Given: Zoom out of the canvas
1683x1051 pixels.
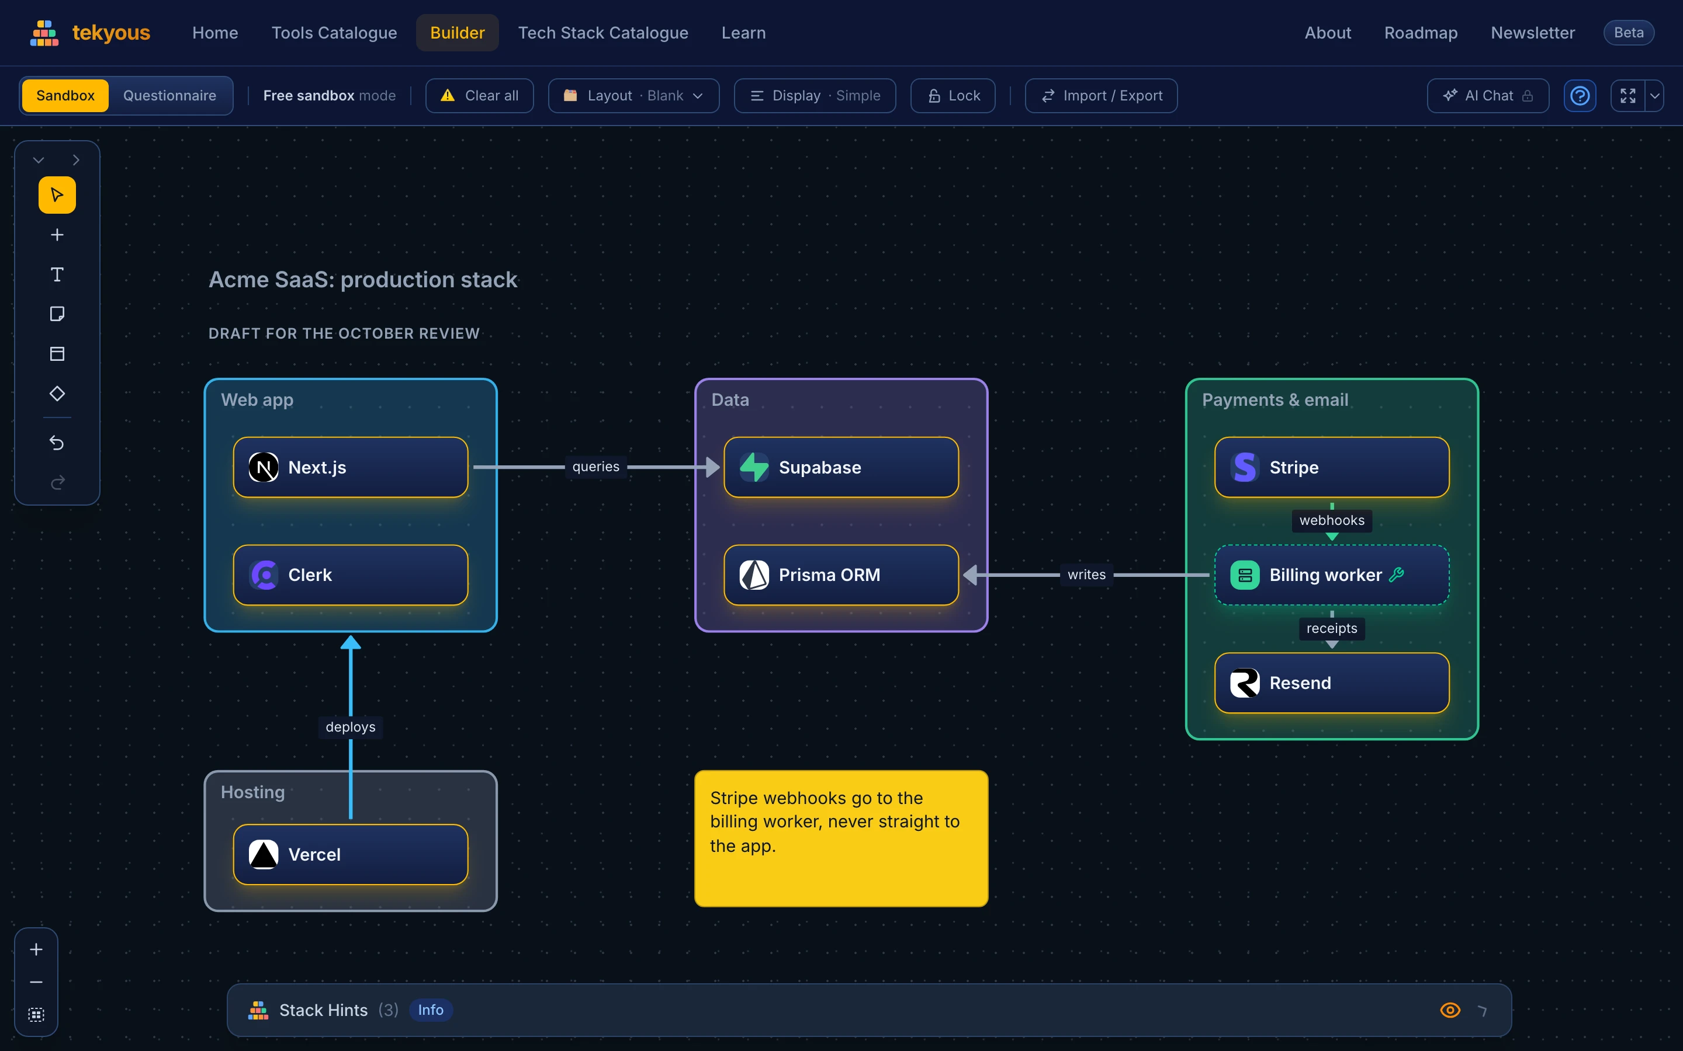Looking at the screenshot, I should 36,982.
